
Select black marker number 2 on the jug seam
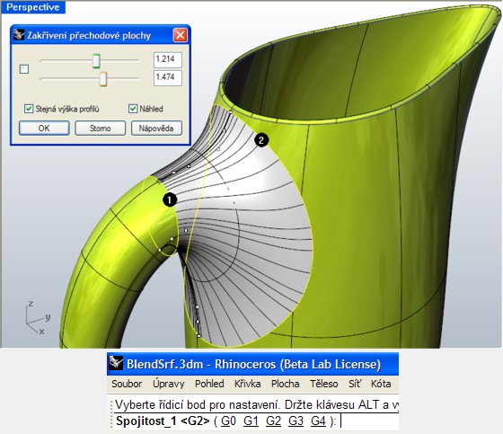point(261,140)
